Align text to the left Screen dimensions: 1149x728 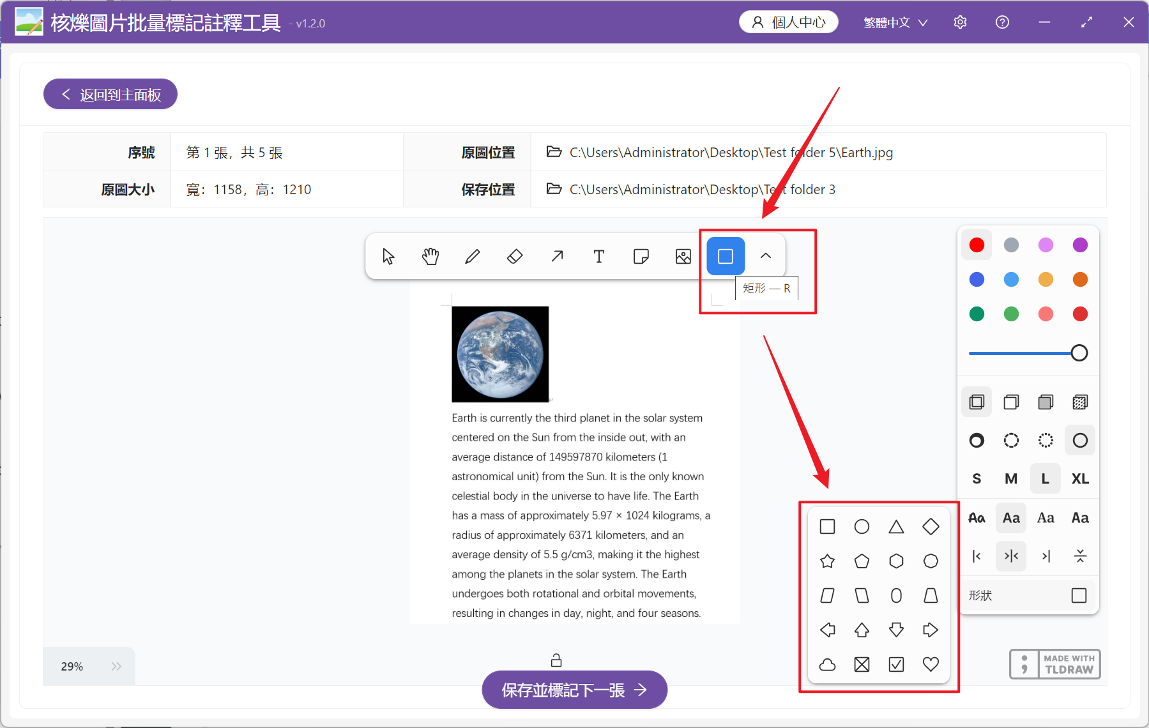(x=977, y=556)
